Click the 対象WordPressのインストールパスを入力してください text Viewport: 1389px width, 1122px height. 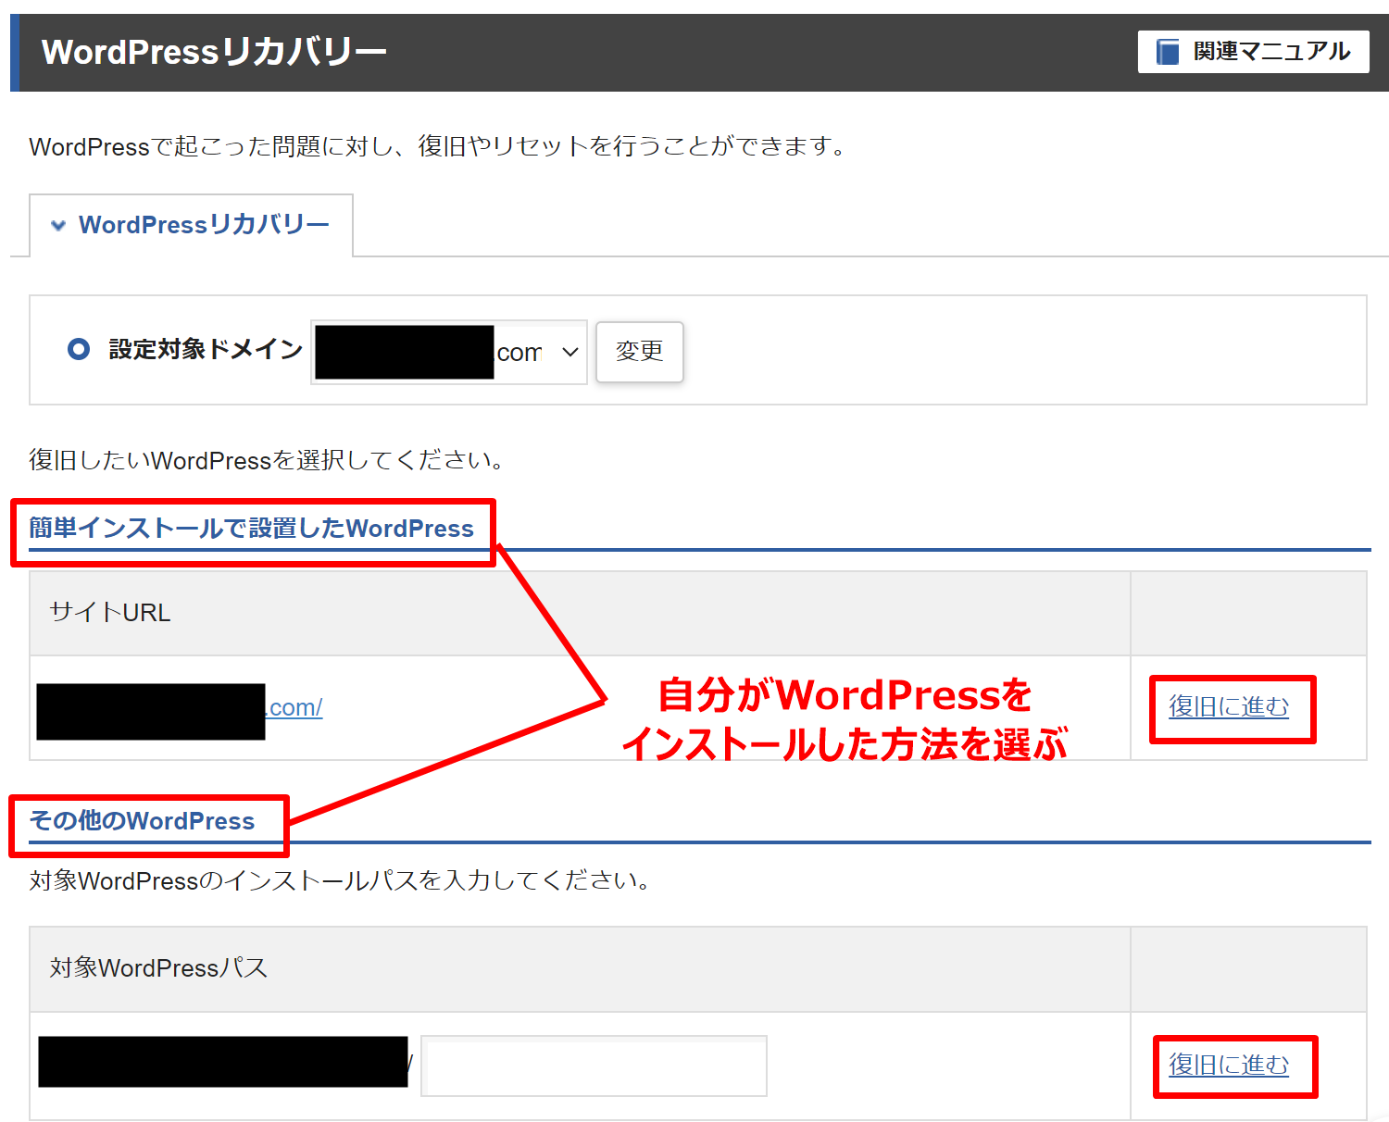point(340,880)
